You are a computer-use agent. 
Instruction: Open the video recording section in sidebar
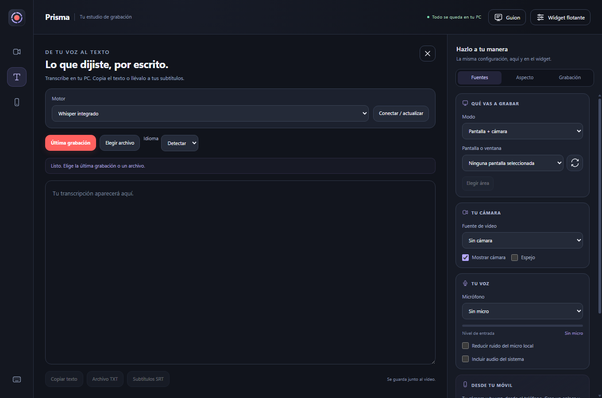click(x=17, y=52)
